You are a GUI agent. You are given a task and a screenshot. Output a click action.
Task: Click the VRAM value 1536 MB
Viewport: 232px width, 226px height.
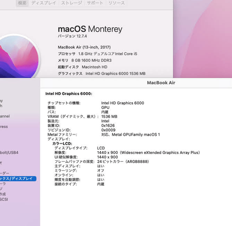(x=109, y=117)
